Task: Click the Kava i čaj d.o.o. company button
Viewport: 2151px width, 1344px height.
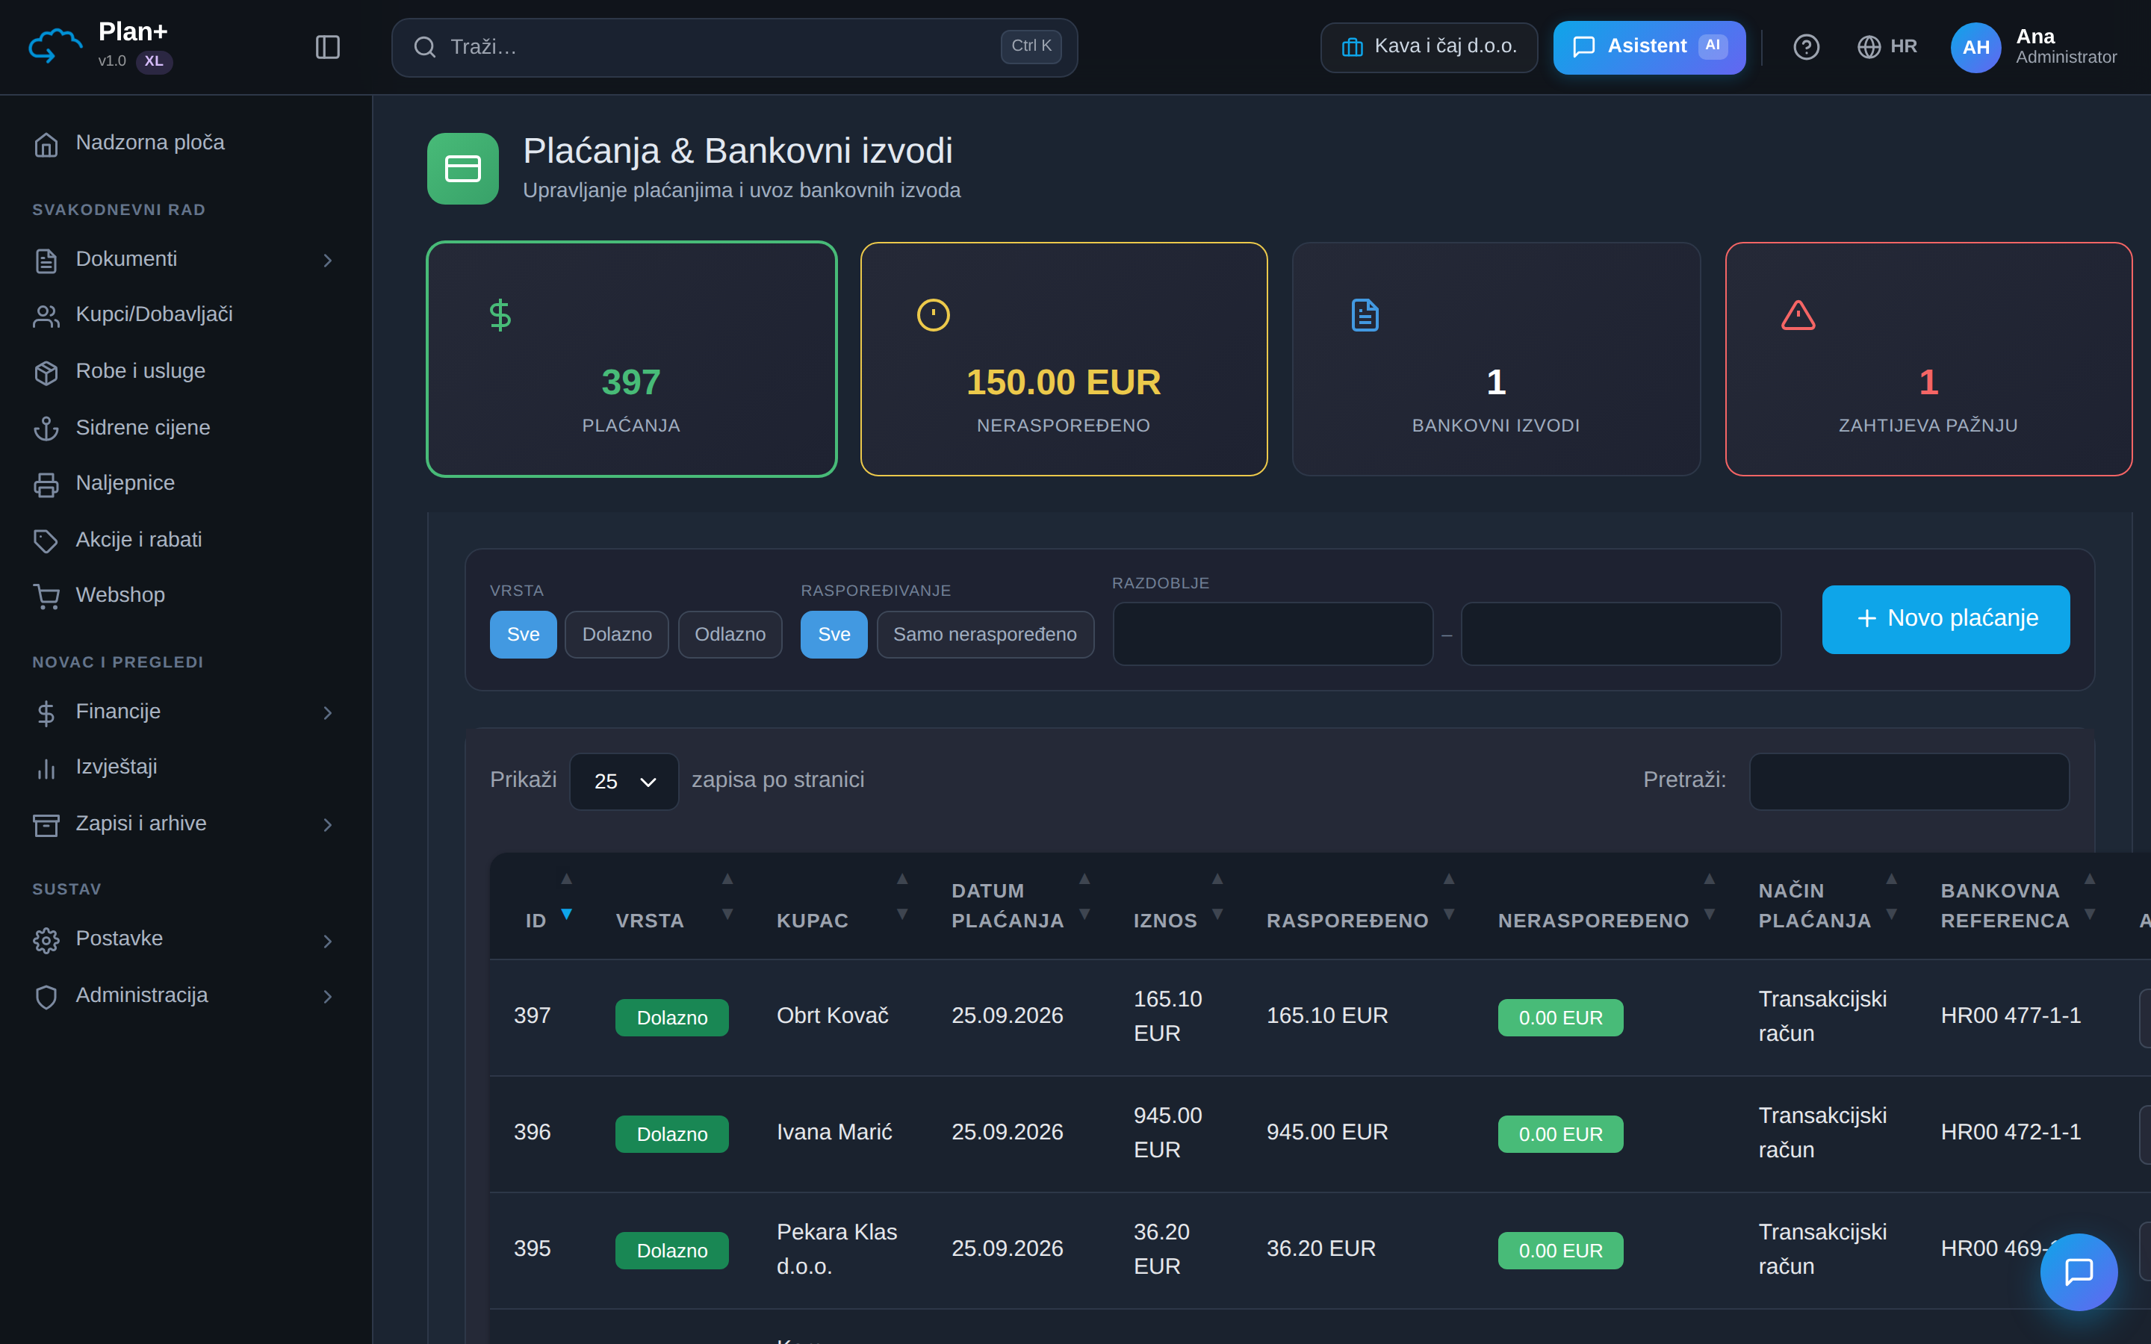Action: coord(1430,47)
